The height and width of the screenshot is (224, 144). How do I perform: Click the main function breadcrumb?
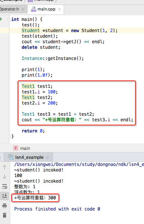point(22,148)
